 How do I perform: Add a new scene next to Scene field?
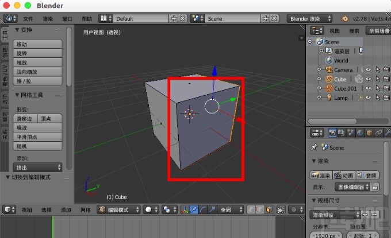[265, 18]
